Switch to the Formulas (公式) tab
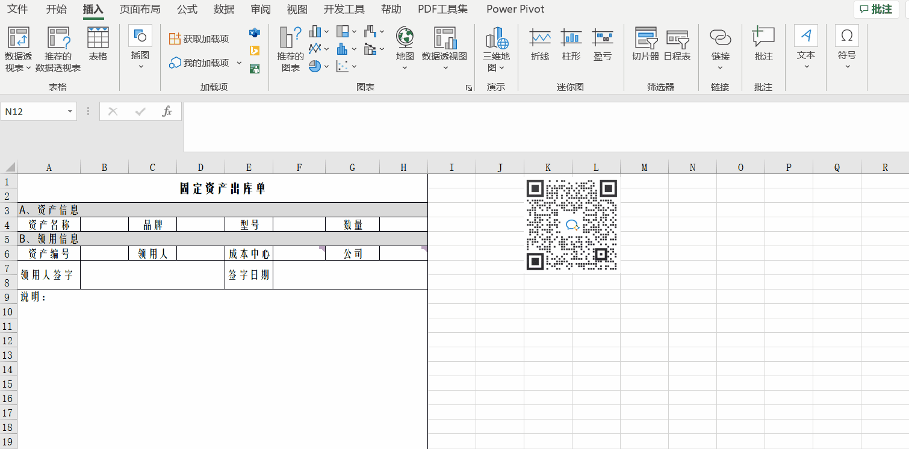The height and width of the screenshot is (449, 909). (x=187, y=9)
